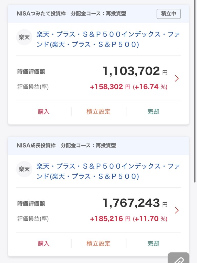Tap 購入 in the 成長投資枠 card

pos(43,243)
